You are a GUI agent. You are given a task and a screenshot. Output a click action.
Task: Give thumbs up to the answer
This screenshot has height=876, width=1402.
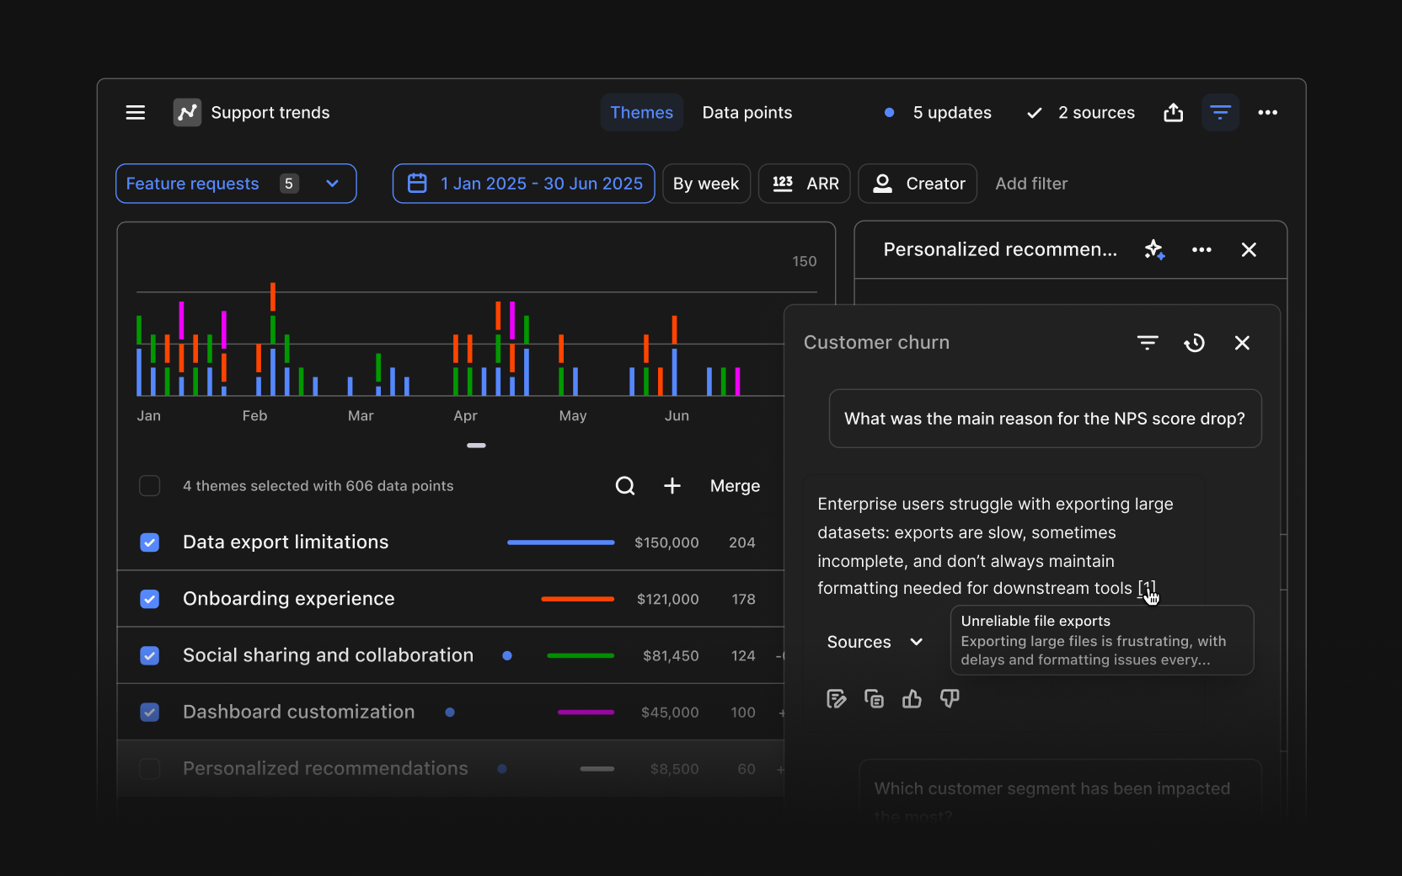[x=912, y=699]
